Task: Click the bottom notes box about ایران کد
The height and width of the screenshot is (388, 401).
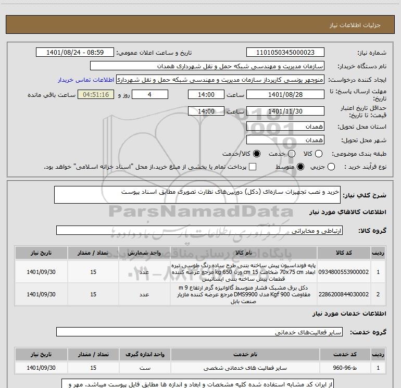Action: click(198, 384)
